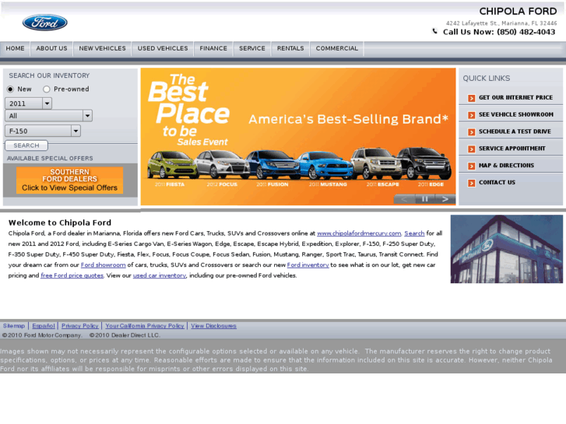This screenshot has width=566, height=424.
Task: Open the F-150 model dropdown
Action: point(43,131)
